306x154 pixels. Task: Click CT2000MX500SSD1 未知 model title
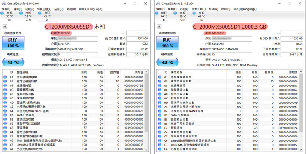[75, 27]
